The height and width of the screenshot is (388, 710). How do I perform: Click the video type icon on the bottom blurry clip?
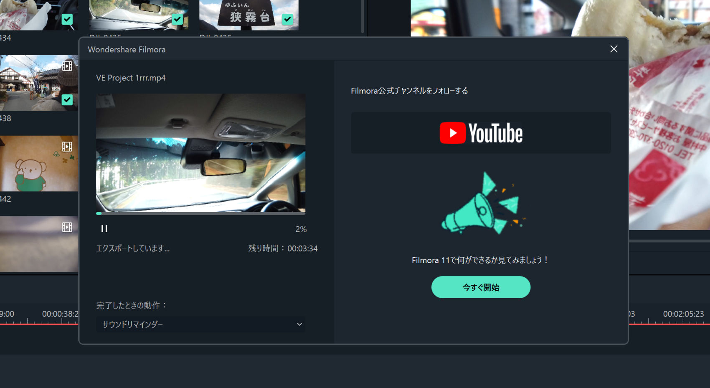pos(67,227)
